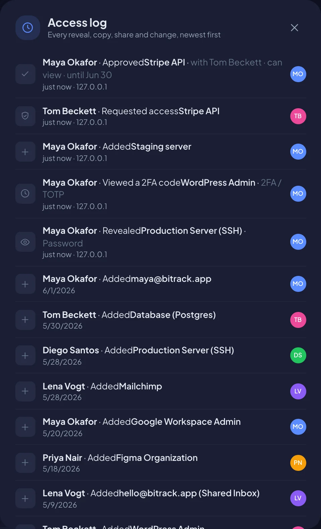The height and width of the screenshot is (529, 321).
Task: Select 'Maya Okafor · Approved Stripe API' entry text
Action: pyautogui.click(x=114, y=62)
